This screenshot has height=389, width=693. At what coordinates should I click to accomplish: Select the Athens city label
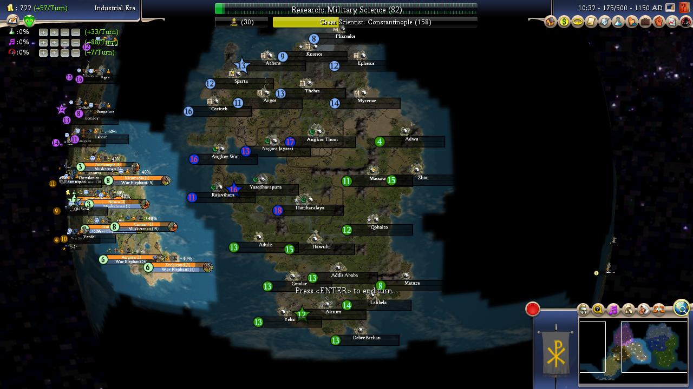click(273, 63)
